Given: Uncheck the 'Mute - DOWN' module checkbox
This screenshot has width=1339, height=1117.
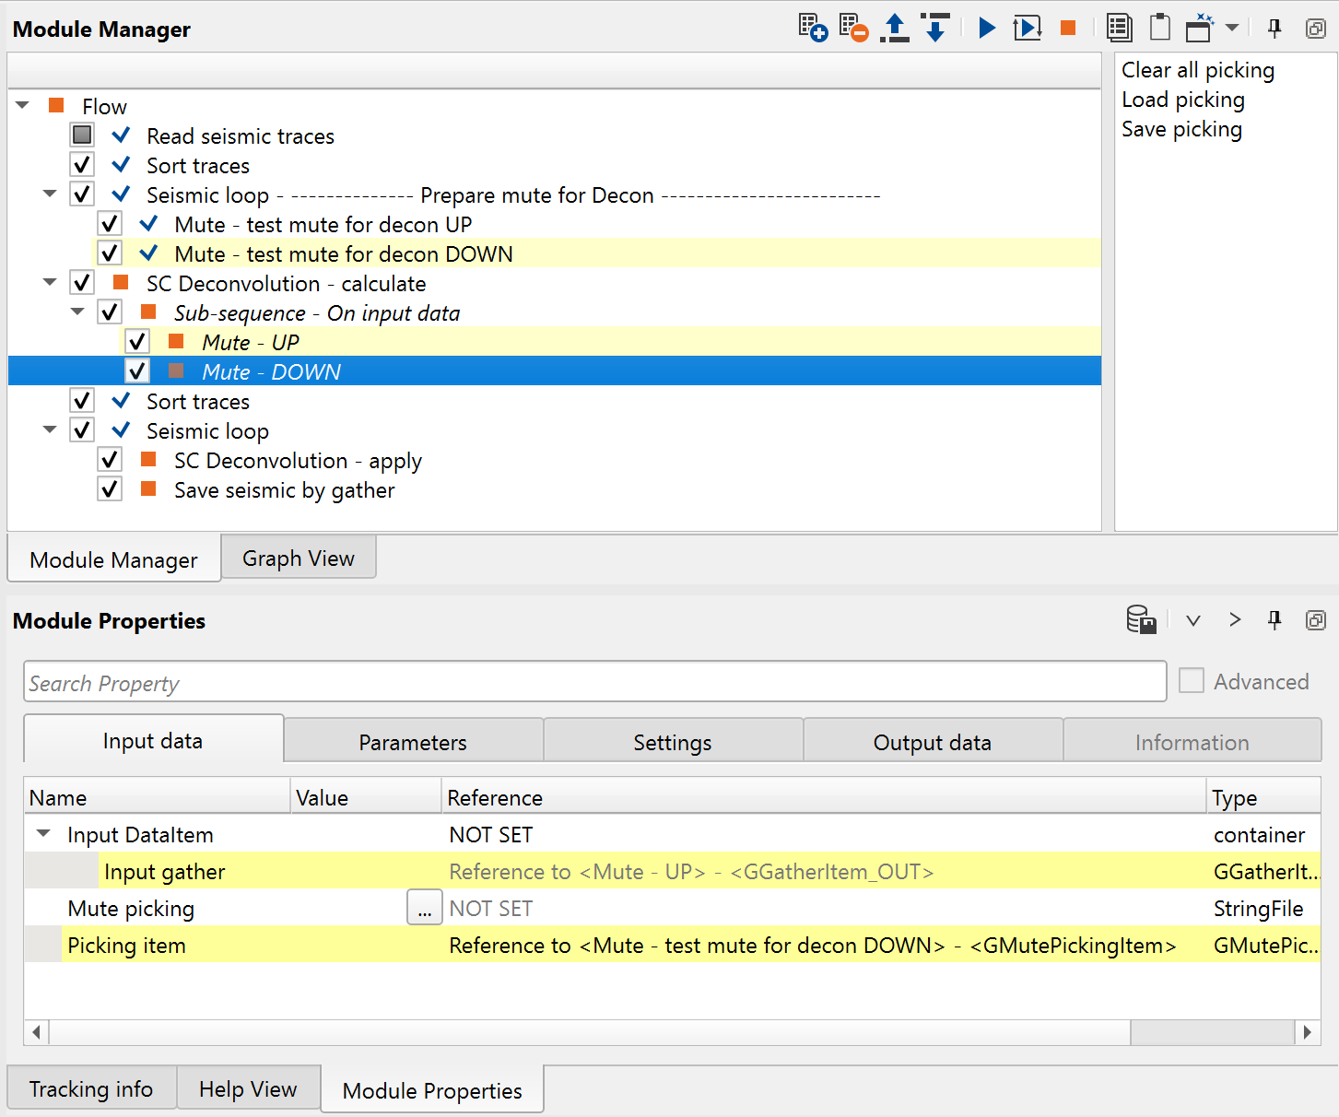Looking at the screenshot, I should click(x=137, y=371).
